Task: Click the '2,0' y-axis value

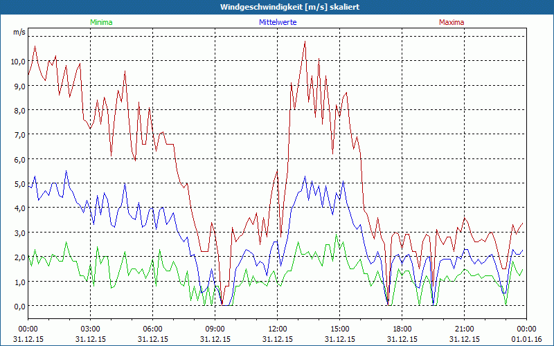Action: 20,257
